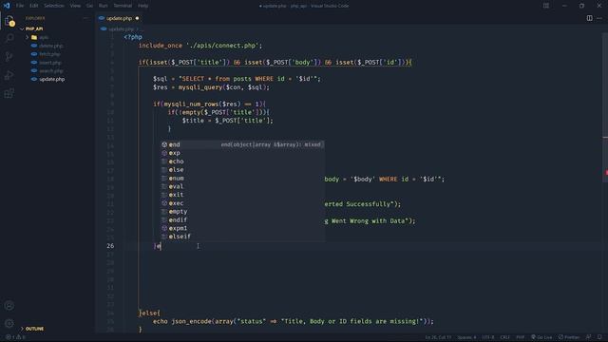Image resolution: width=608 pixels, height=342 pixels.
Task: Change CRLF line ending setting
Action: coord(504,337)
